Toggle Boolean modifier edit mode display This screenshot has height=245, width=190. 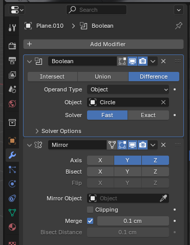pos(122,61)
